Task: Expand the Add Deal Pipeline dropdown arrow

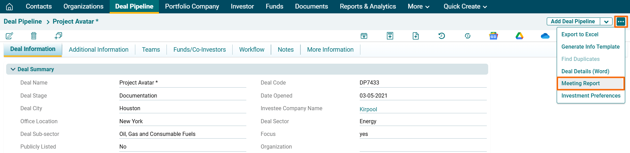Action: (606, 22)
